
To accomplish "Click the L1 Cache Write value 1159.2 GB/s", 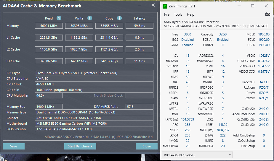I will click(79, 38).
